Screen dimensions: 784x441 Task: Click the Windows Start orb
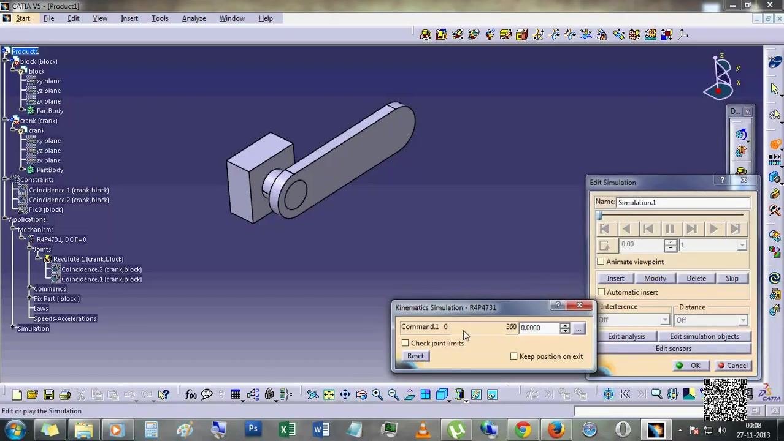coord(15,429)
